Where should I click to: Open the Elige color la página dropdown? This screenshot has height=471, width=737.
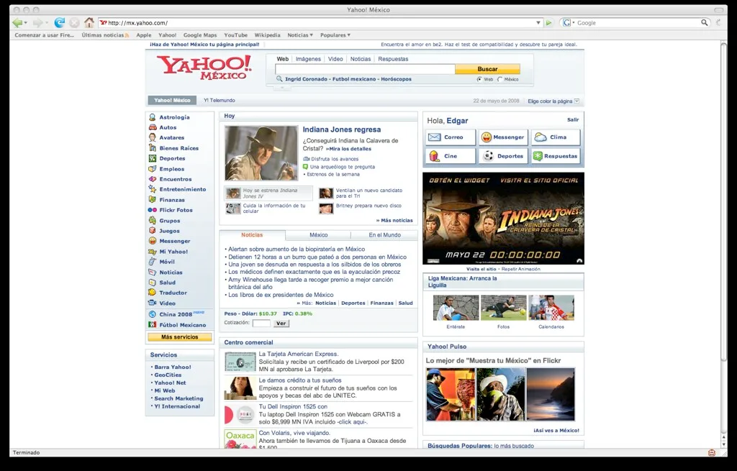[577, 101]
